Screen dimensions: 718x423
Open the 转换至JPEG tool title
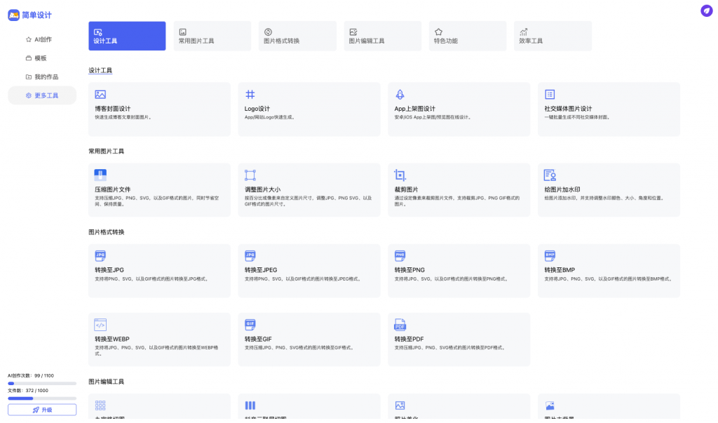(261, 270)
